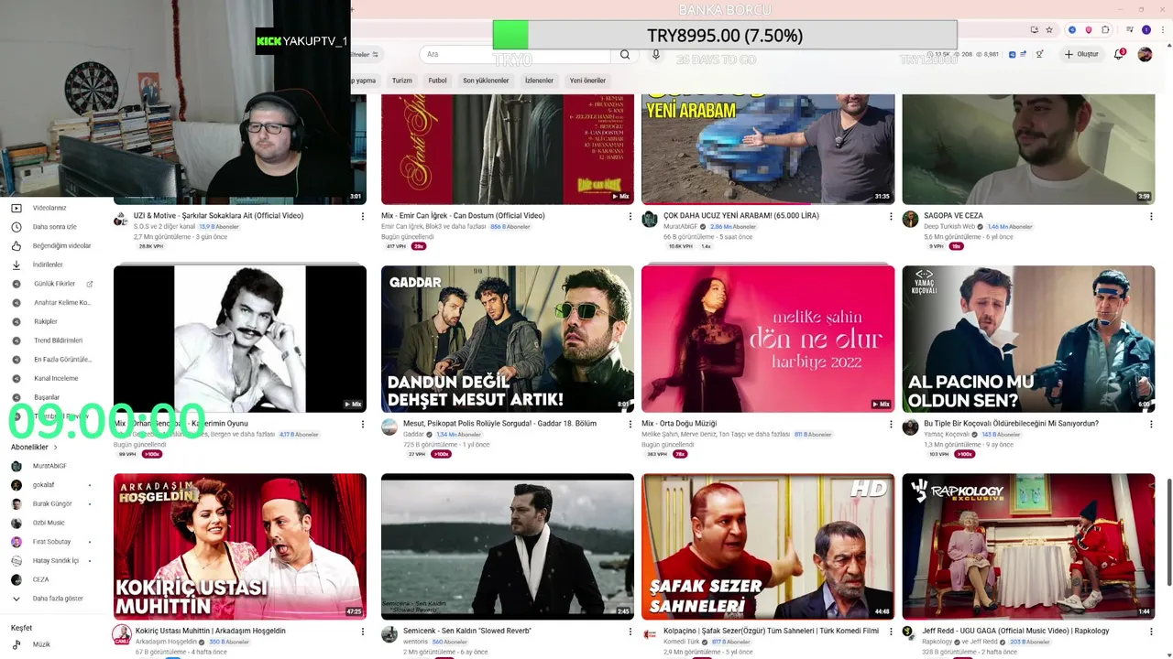Open MuratAbiGF subscription in sidebar
This screenshot has width=1173, height=659.
click(x=51, y=466)
